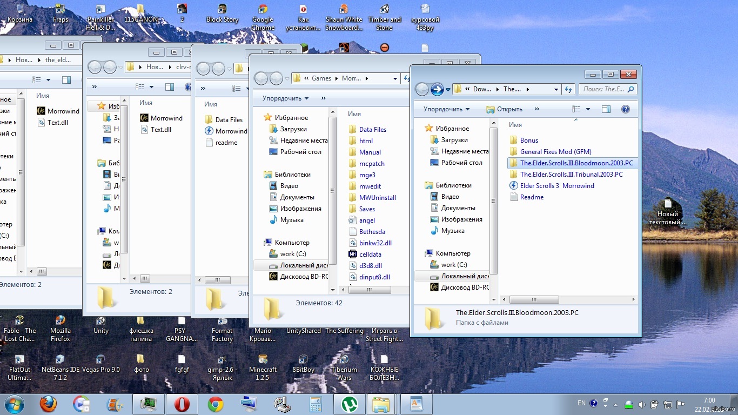
Task: Click the Opera icon in the taskbar
Action: pos(182,404)
